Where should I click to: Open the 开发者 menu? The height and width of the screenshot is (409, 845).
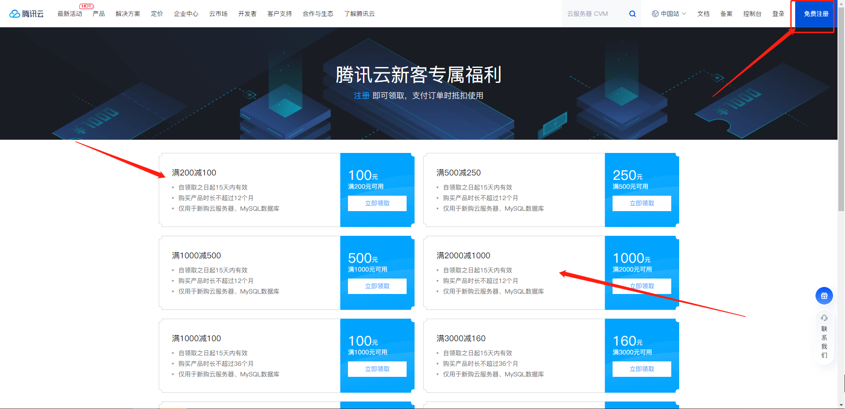247,14
